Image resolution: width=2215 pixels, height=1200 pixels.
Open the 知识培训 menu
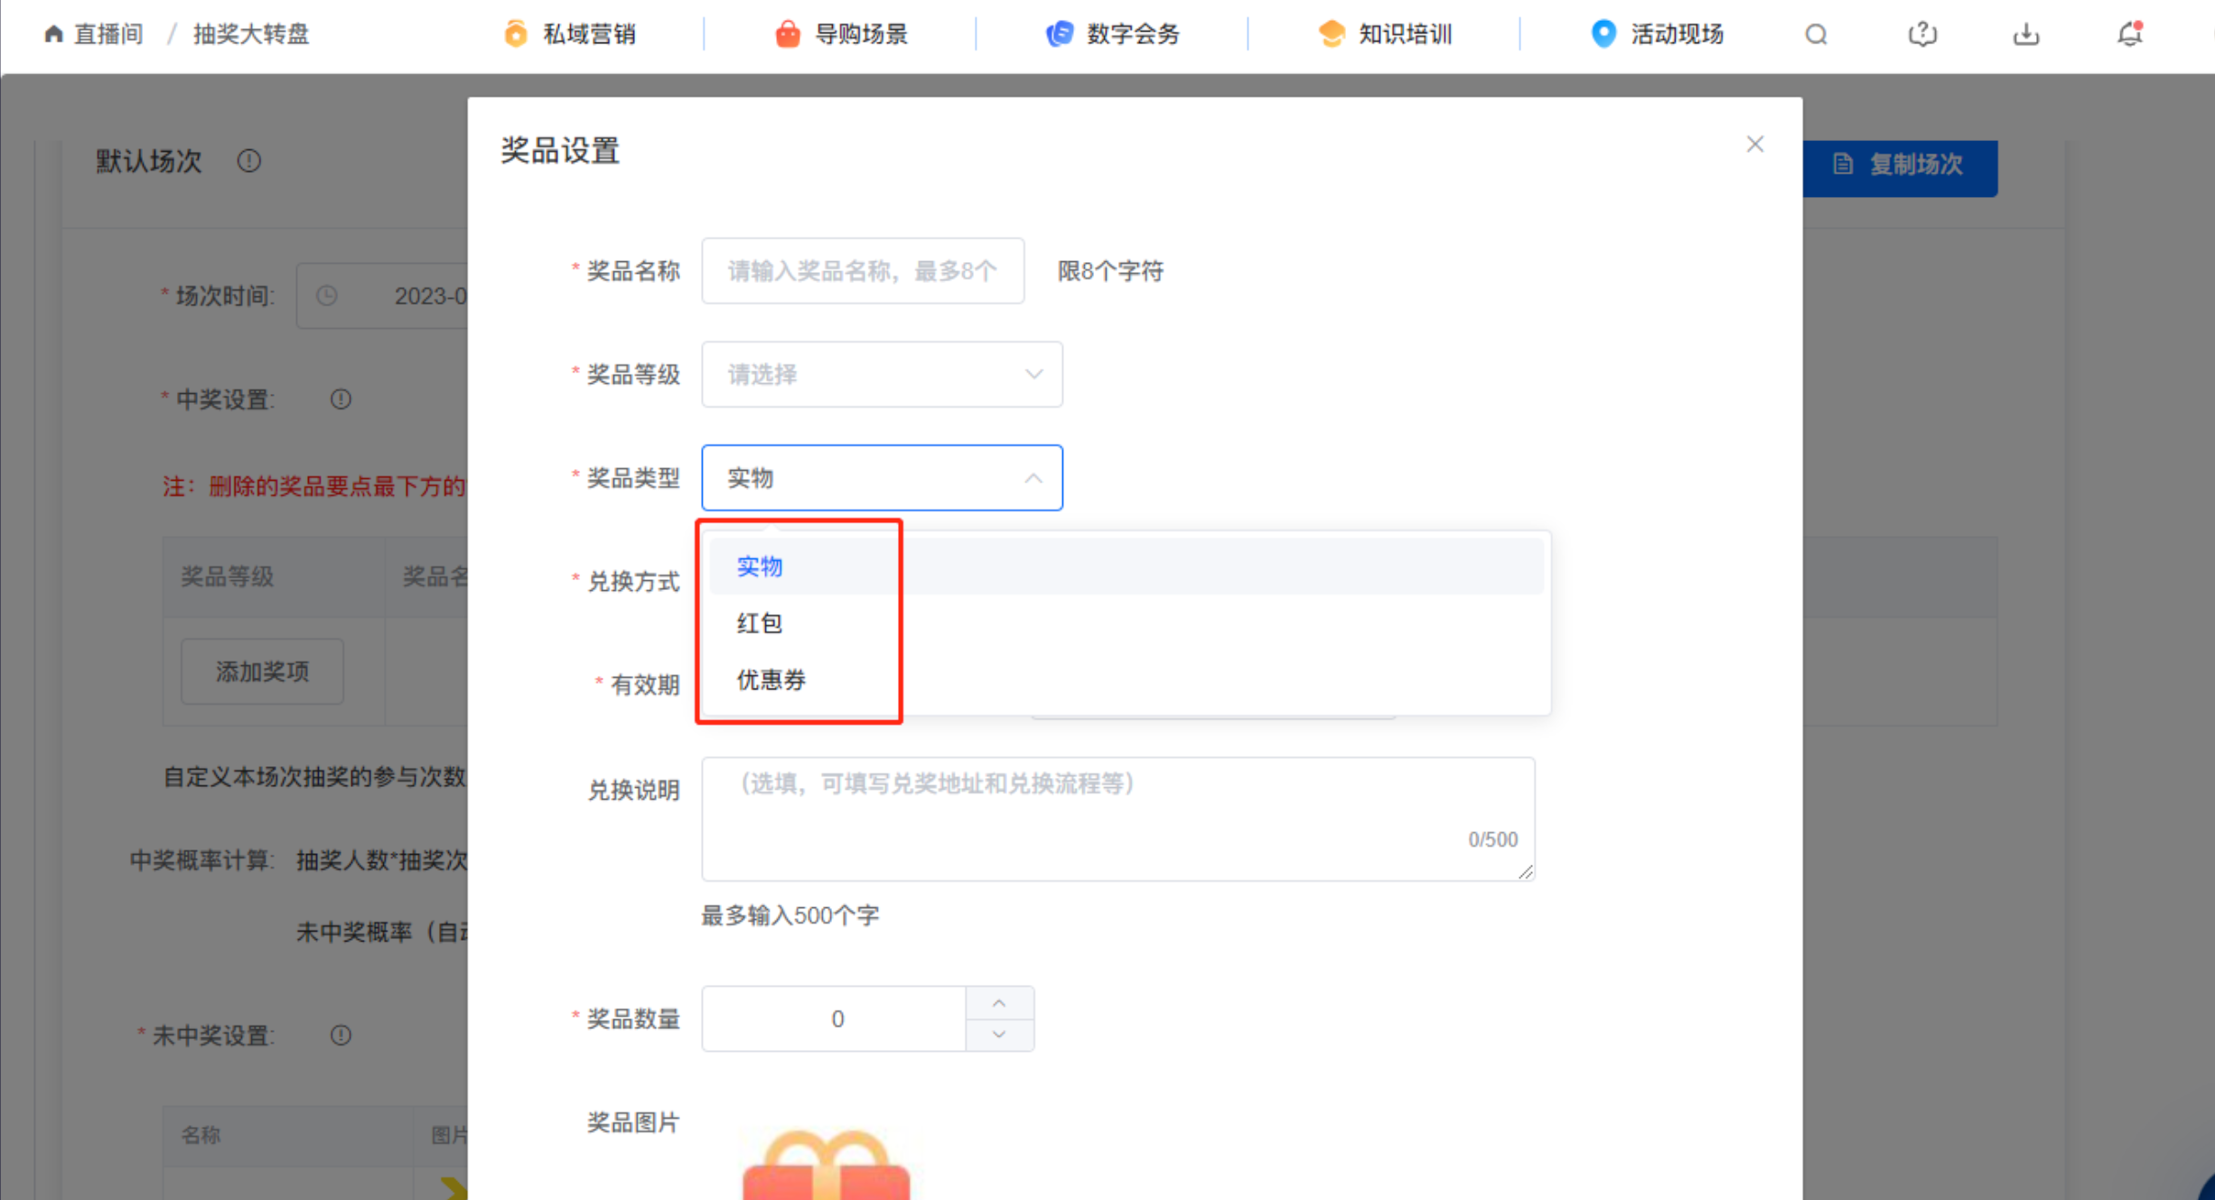point(1386,34)
